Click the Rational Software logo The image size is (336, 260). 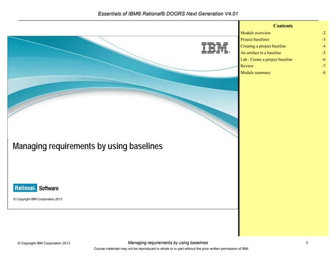36,188
